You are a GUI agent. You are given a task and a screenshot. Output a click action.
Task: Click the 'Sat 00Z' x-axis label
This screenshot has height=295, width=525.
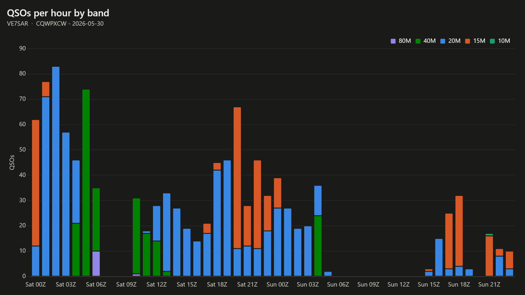click(36, 285)
